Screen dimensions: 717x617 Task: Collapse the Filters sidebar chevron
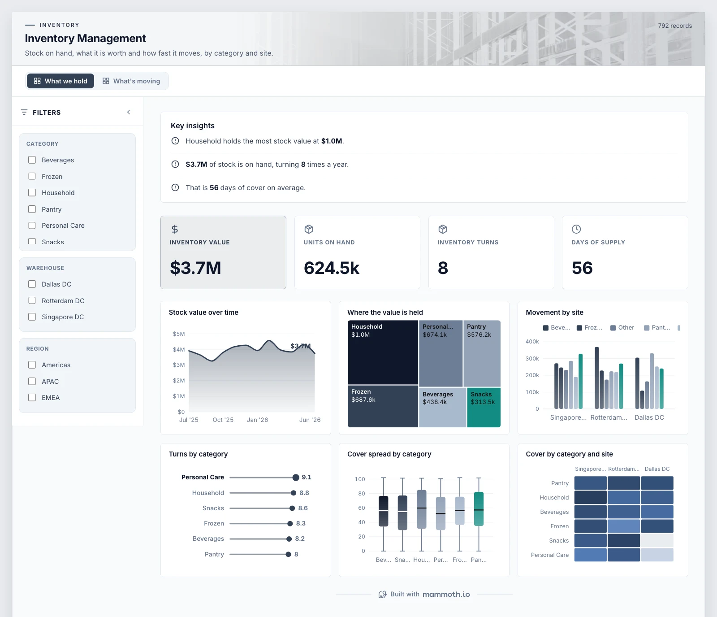tap(129, 112)
